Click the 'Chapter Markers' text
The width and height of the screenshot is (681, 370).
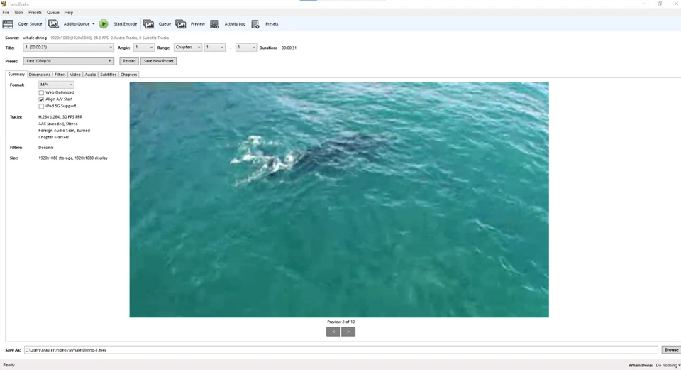point(54,137)
